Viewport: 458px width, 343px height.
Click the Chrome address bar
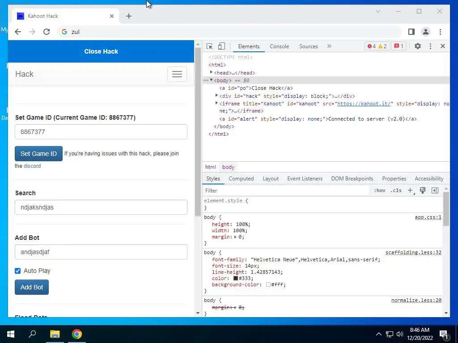(x=229, y=32)
